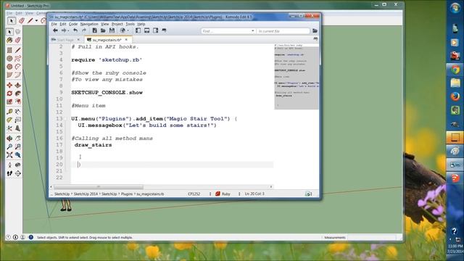Select the SketchUp Line pencil tool
Viewport: 464px width, 261px height.
pos(17,50)
